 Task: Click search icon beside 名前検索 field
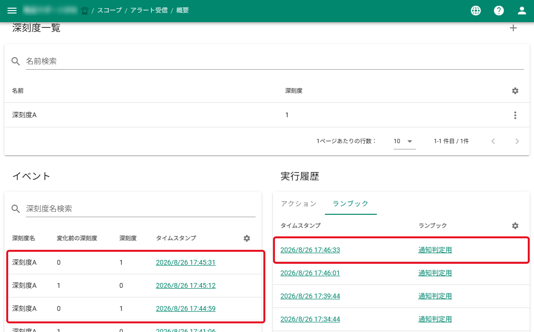16,61
